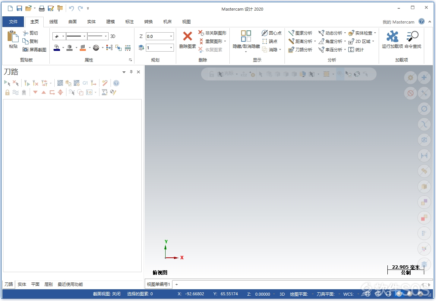
Task: Click the G1 post icon in toolpaths toolbar
Action: click(85, 83)
